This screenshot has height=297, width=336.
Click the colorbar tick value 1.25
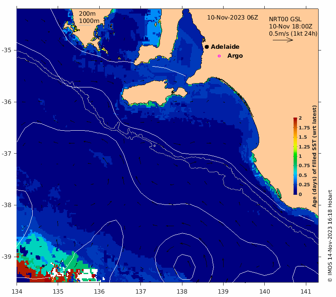coord(304,147)
